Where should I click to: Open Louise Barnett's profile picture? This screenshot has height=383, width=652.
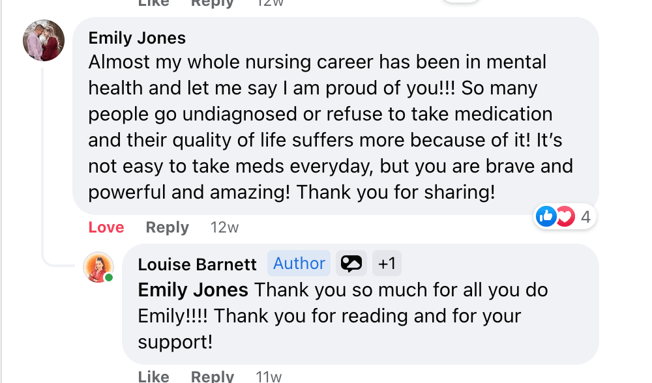pyautogui.click(x=98, y=267)
